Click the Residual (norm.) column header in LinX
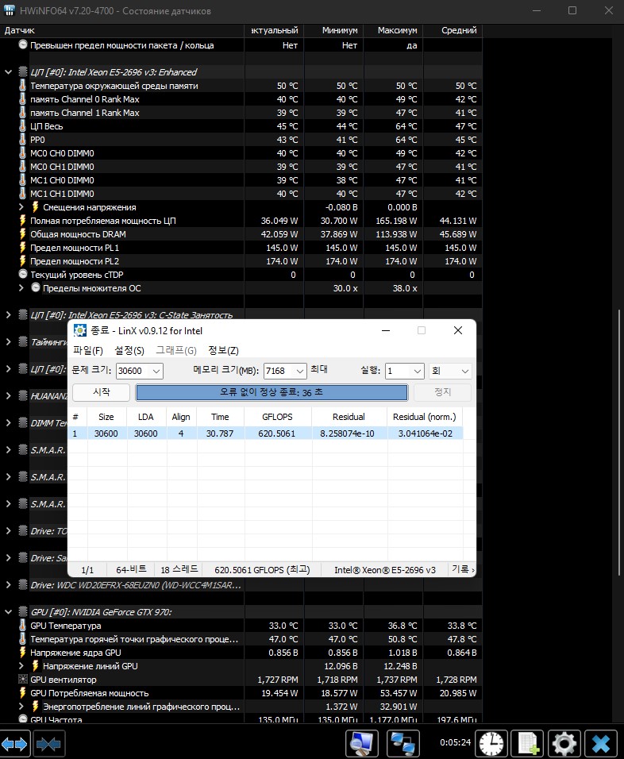 tap(425, 417)
